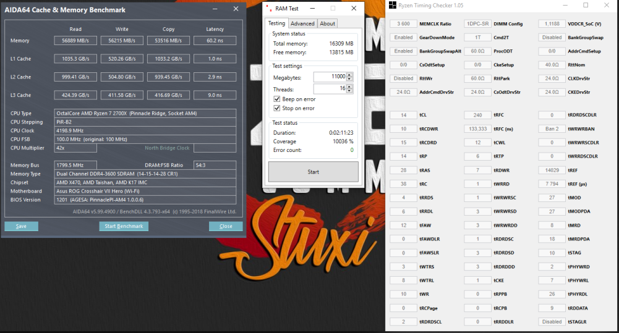This screenshot has height=333, width=619.
Task: Click the Memory Write value 56215 MB/s
Action: coord(122,41)
